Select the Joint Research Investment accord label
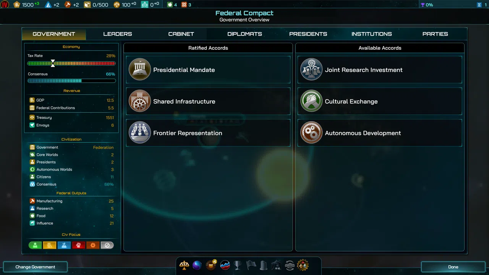 tap(364, 70)
